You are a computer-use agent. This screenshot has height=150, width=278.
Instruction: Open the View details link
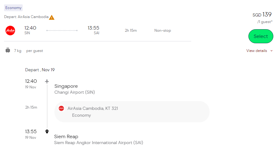[x=257, y=51]
